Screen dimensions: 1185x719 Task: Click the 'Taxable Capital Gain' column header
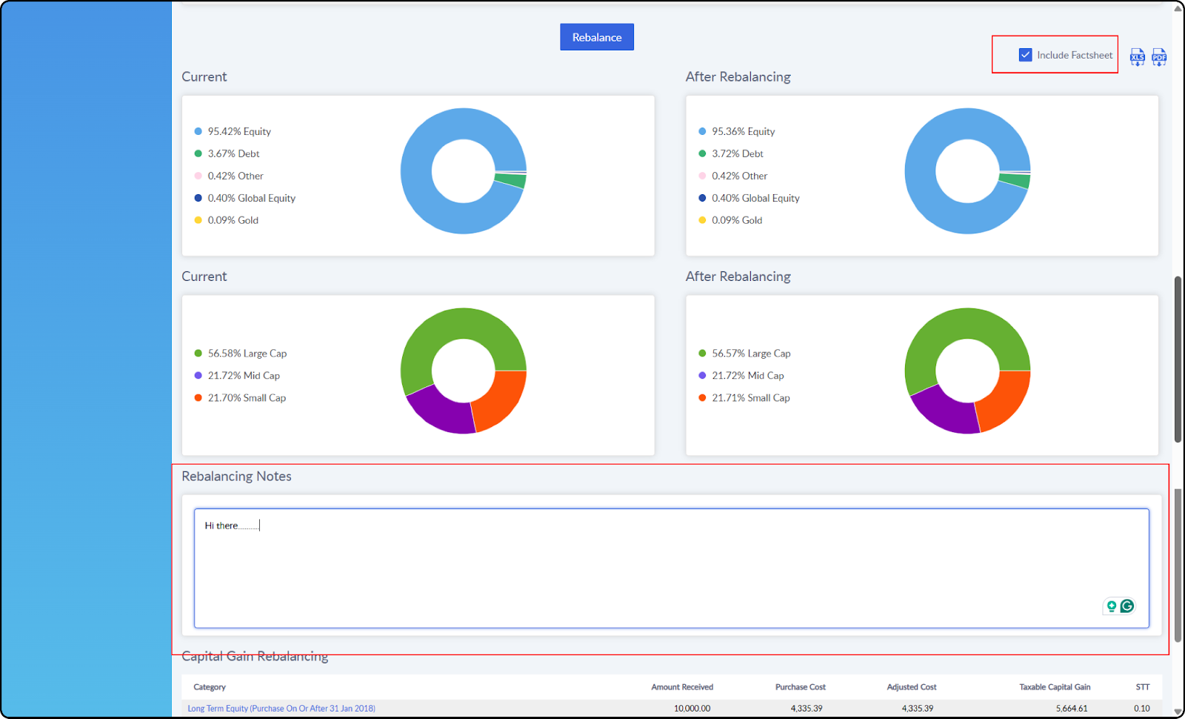click(x=1055, y=687)
